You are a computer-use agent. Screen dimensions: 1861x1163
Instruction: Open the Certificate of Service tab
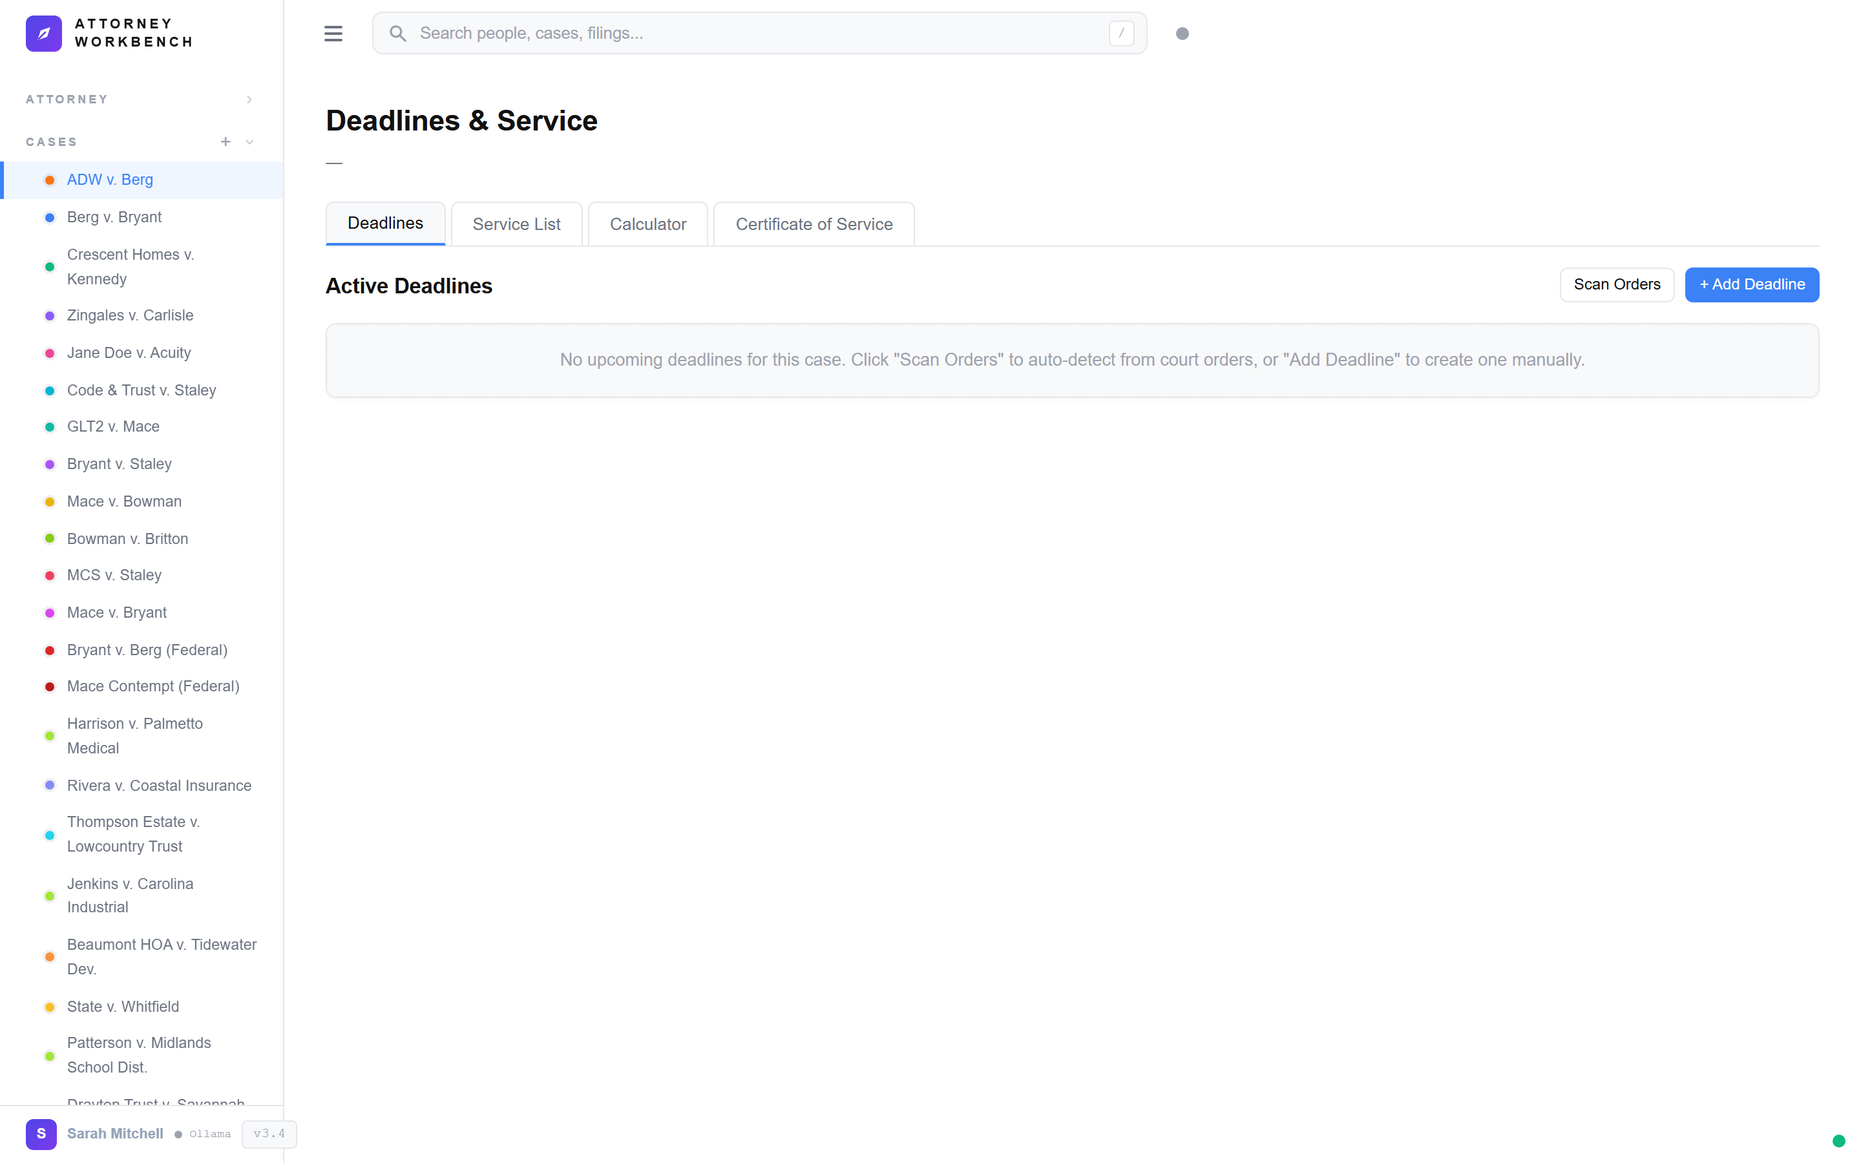814,224
